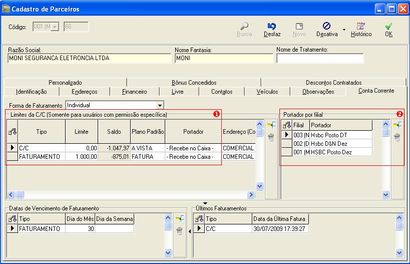Image resolution: width=410 pixels, height=264 pixels.
Task: Add a row to Datas de Vencimento grid
Action: [x=179, y=218]
